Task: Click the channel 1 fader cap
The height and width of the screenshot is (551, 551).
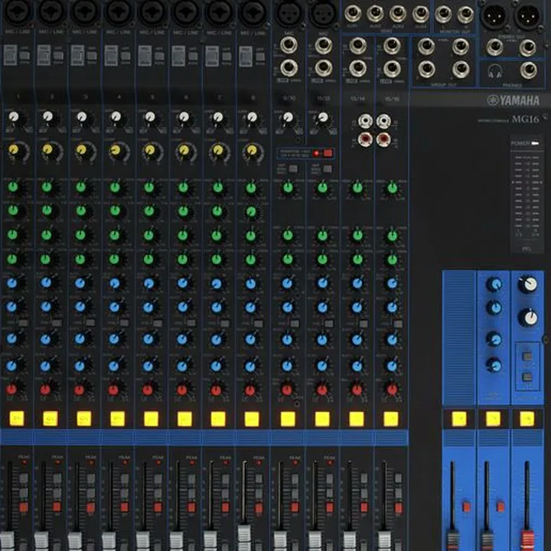Action: coord(8,541)
